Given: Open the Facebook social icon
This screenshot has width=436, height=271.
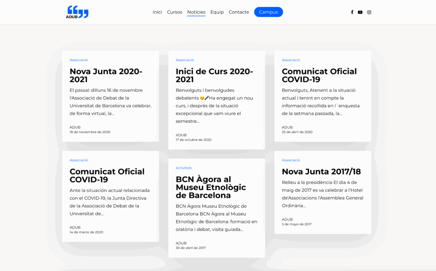Looking at the screenshot, I should coord(352,12).
